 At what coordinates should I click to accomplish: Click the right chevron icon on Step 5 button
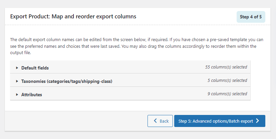click(x=258, y=121)
